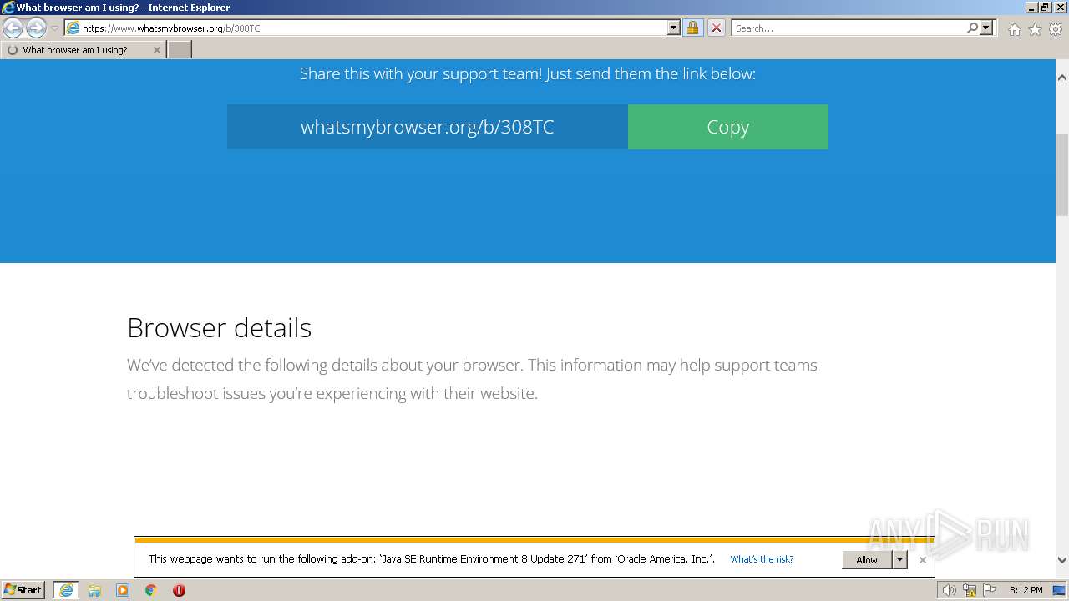Click the 'Browser details' heading
Viewport: 1069px width, 601px height.
[x=219, y=328]
